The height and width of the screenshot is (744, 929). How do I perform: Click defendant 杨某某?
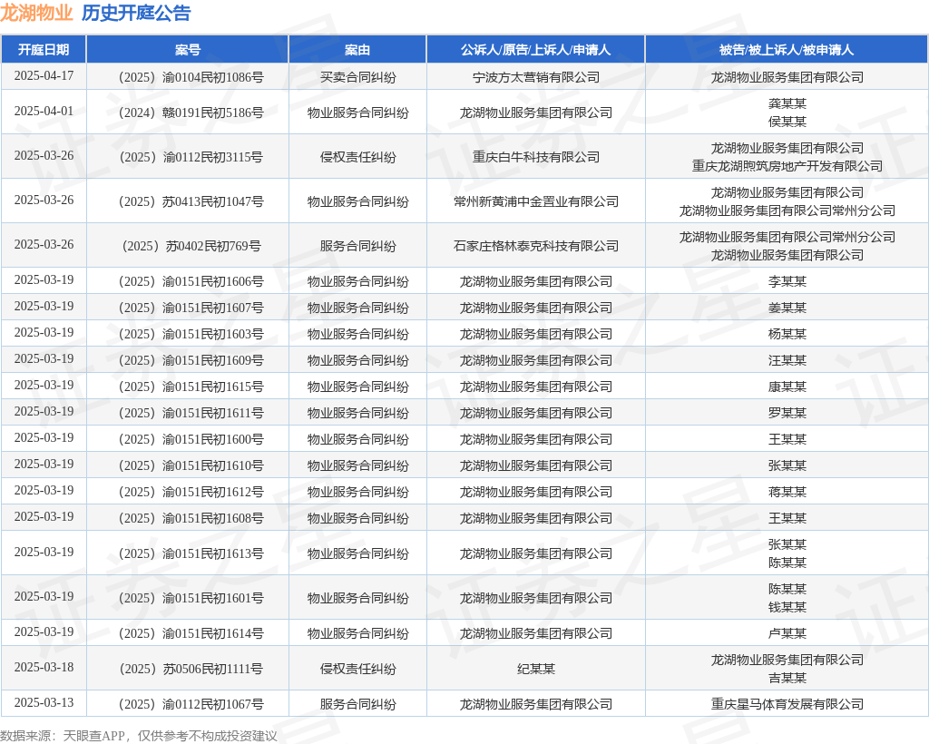787,334
